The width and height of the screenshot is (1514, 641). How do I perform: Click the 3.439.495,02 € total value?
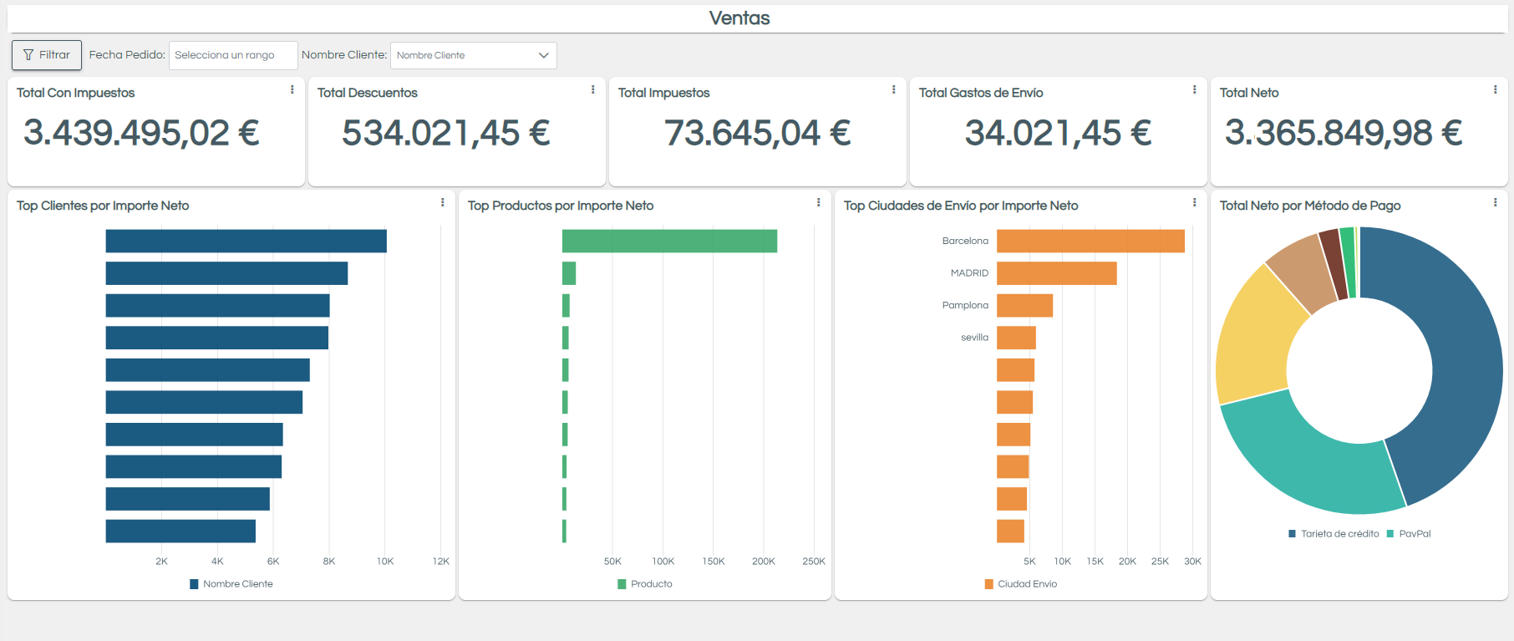[x=141, y=133]
